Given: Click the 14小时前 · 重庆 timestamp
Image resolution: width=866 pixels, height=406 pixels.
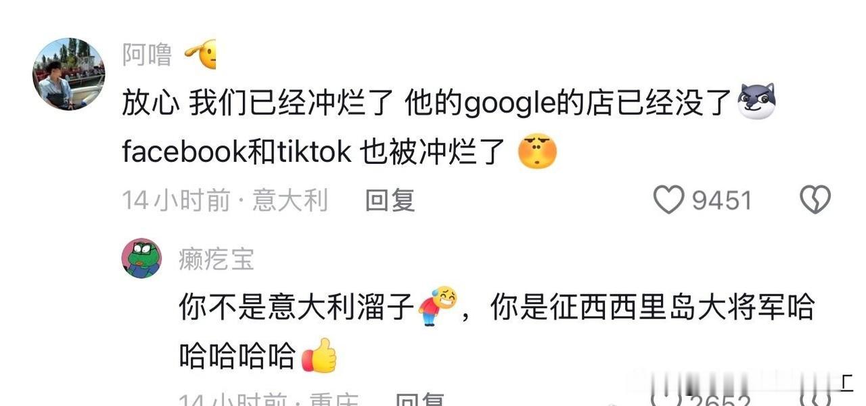Looking at the screenshot, I should pyautogui.click(x=269, y=400).
